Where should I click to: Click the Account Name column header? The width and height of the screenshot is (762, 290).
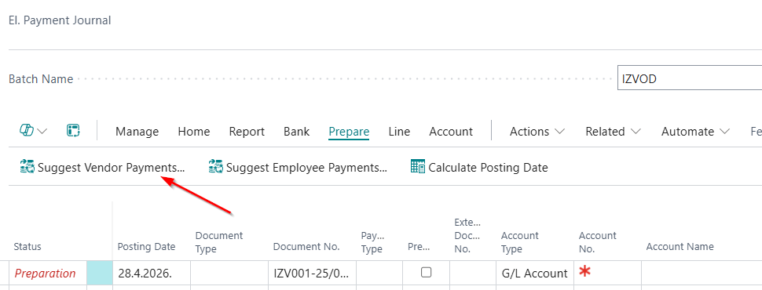point(680,246)
